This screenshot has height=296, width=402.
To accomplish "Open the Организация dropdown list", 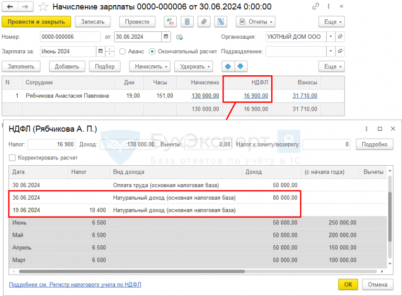I will pos(331,37).
